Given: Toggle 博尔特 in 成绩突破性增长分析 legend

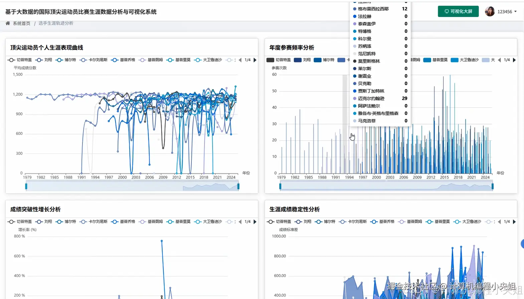Looking at the screenshot, I should point(66,222).
